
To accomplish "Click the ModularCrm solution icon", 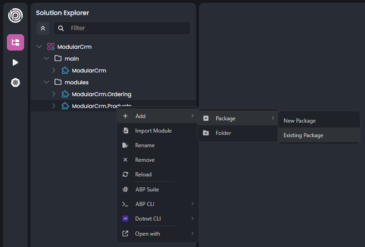I will (51, 46).
